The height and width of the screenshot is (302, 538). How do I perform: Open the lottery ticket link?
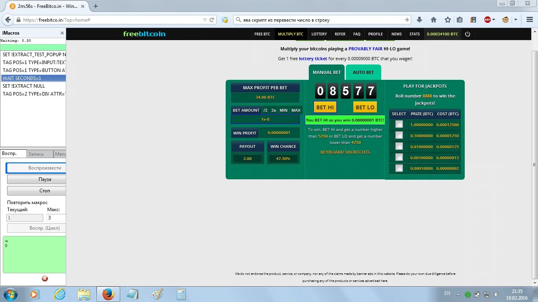(x=313, y=59)
